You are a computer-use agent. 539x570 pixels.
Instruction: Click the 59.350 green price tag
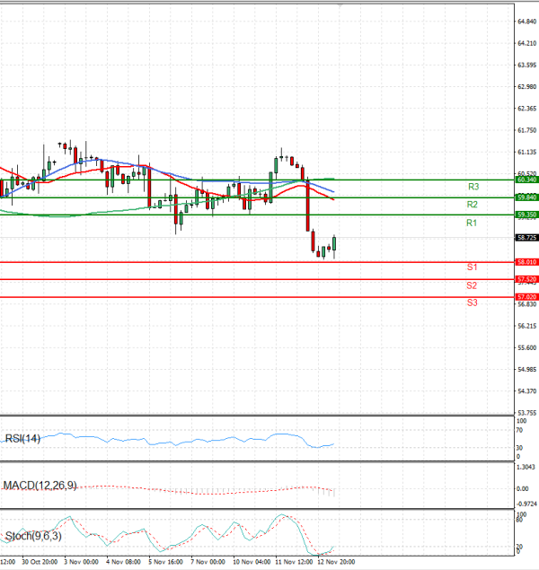(x=526, y=215)
